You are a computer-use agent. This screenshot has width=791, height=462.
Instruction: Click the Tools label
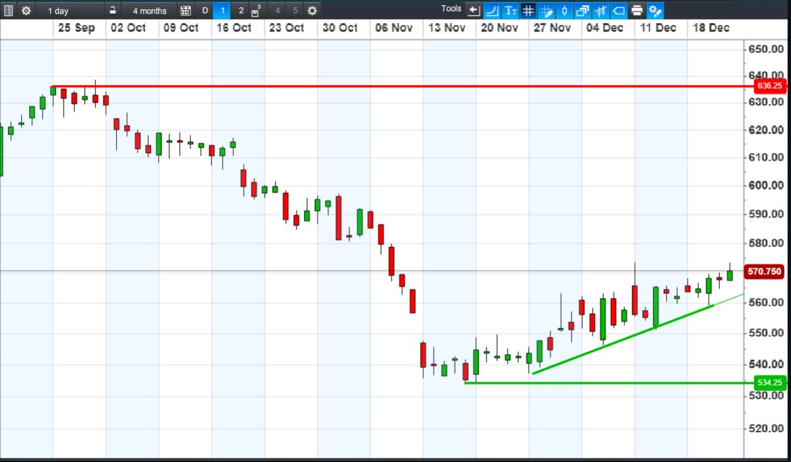(x=452, y=9)
